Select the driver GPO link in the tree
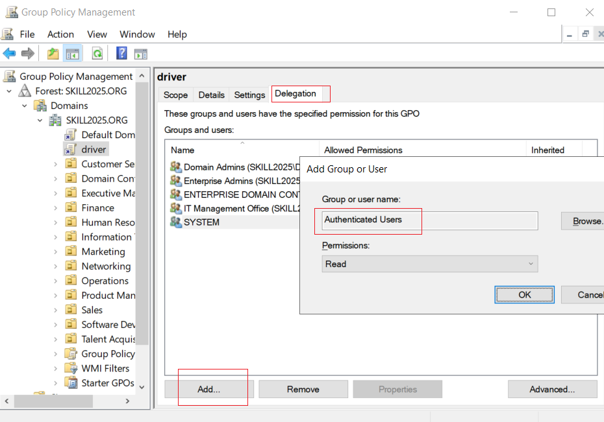This screenshot has width=604, height=422. (x=94, y=150)
